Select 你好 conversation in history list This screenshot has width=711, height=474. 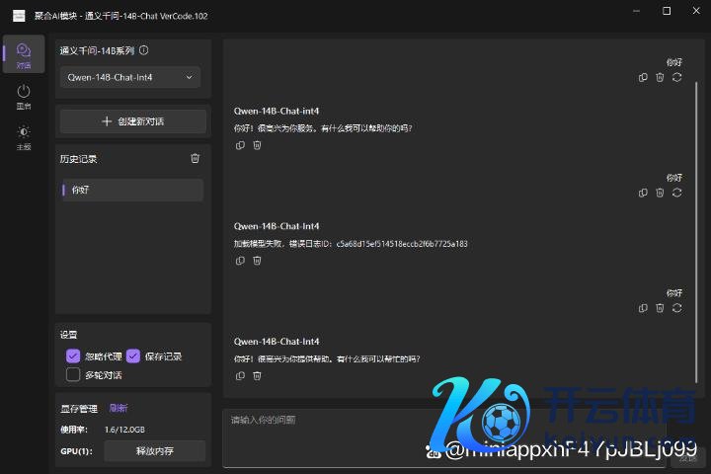131,190
